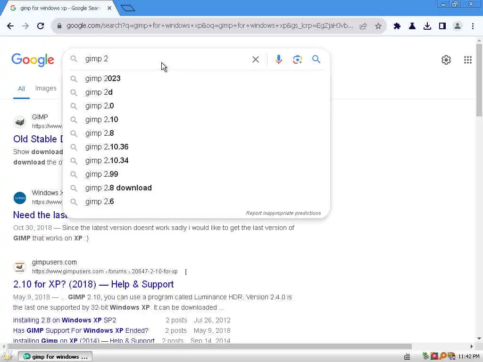Click the forward navigation arrow

pyautogui.click(x=25, y=26)
